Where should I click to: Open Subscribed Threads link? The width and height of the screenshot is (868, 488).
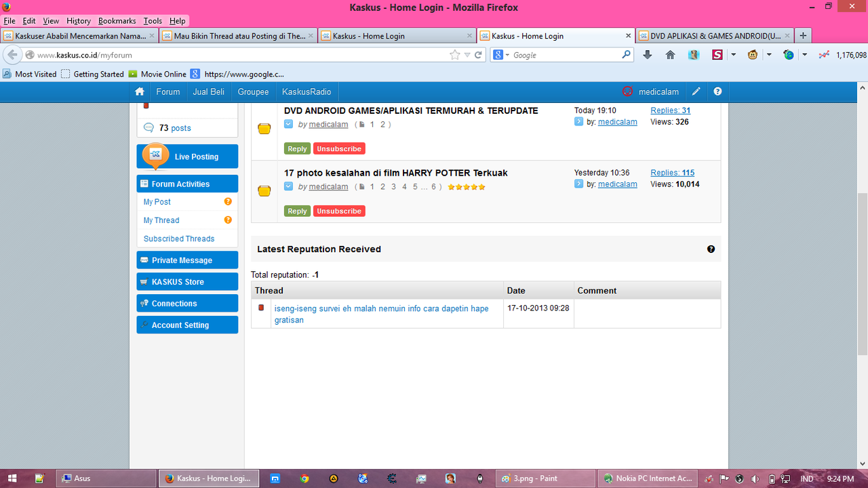point(179,239)
